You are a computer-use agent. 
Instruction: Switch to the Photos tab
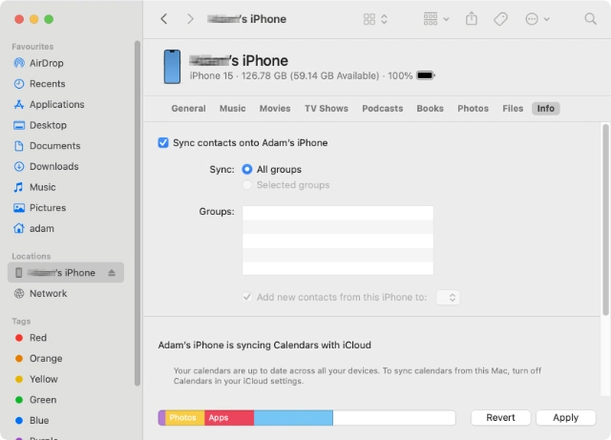click(x=473, y=109)
